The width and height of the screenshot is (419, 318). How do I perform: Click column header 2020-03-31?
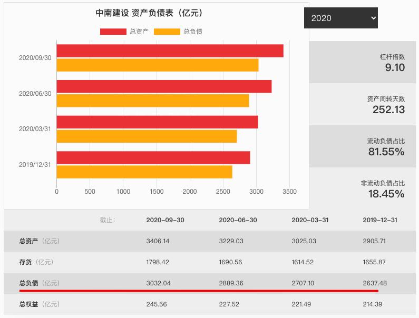coord(310,220)
